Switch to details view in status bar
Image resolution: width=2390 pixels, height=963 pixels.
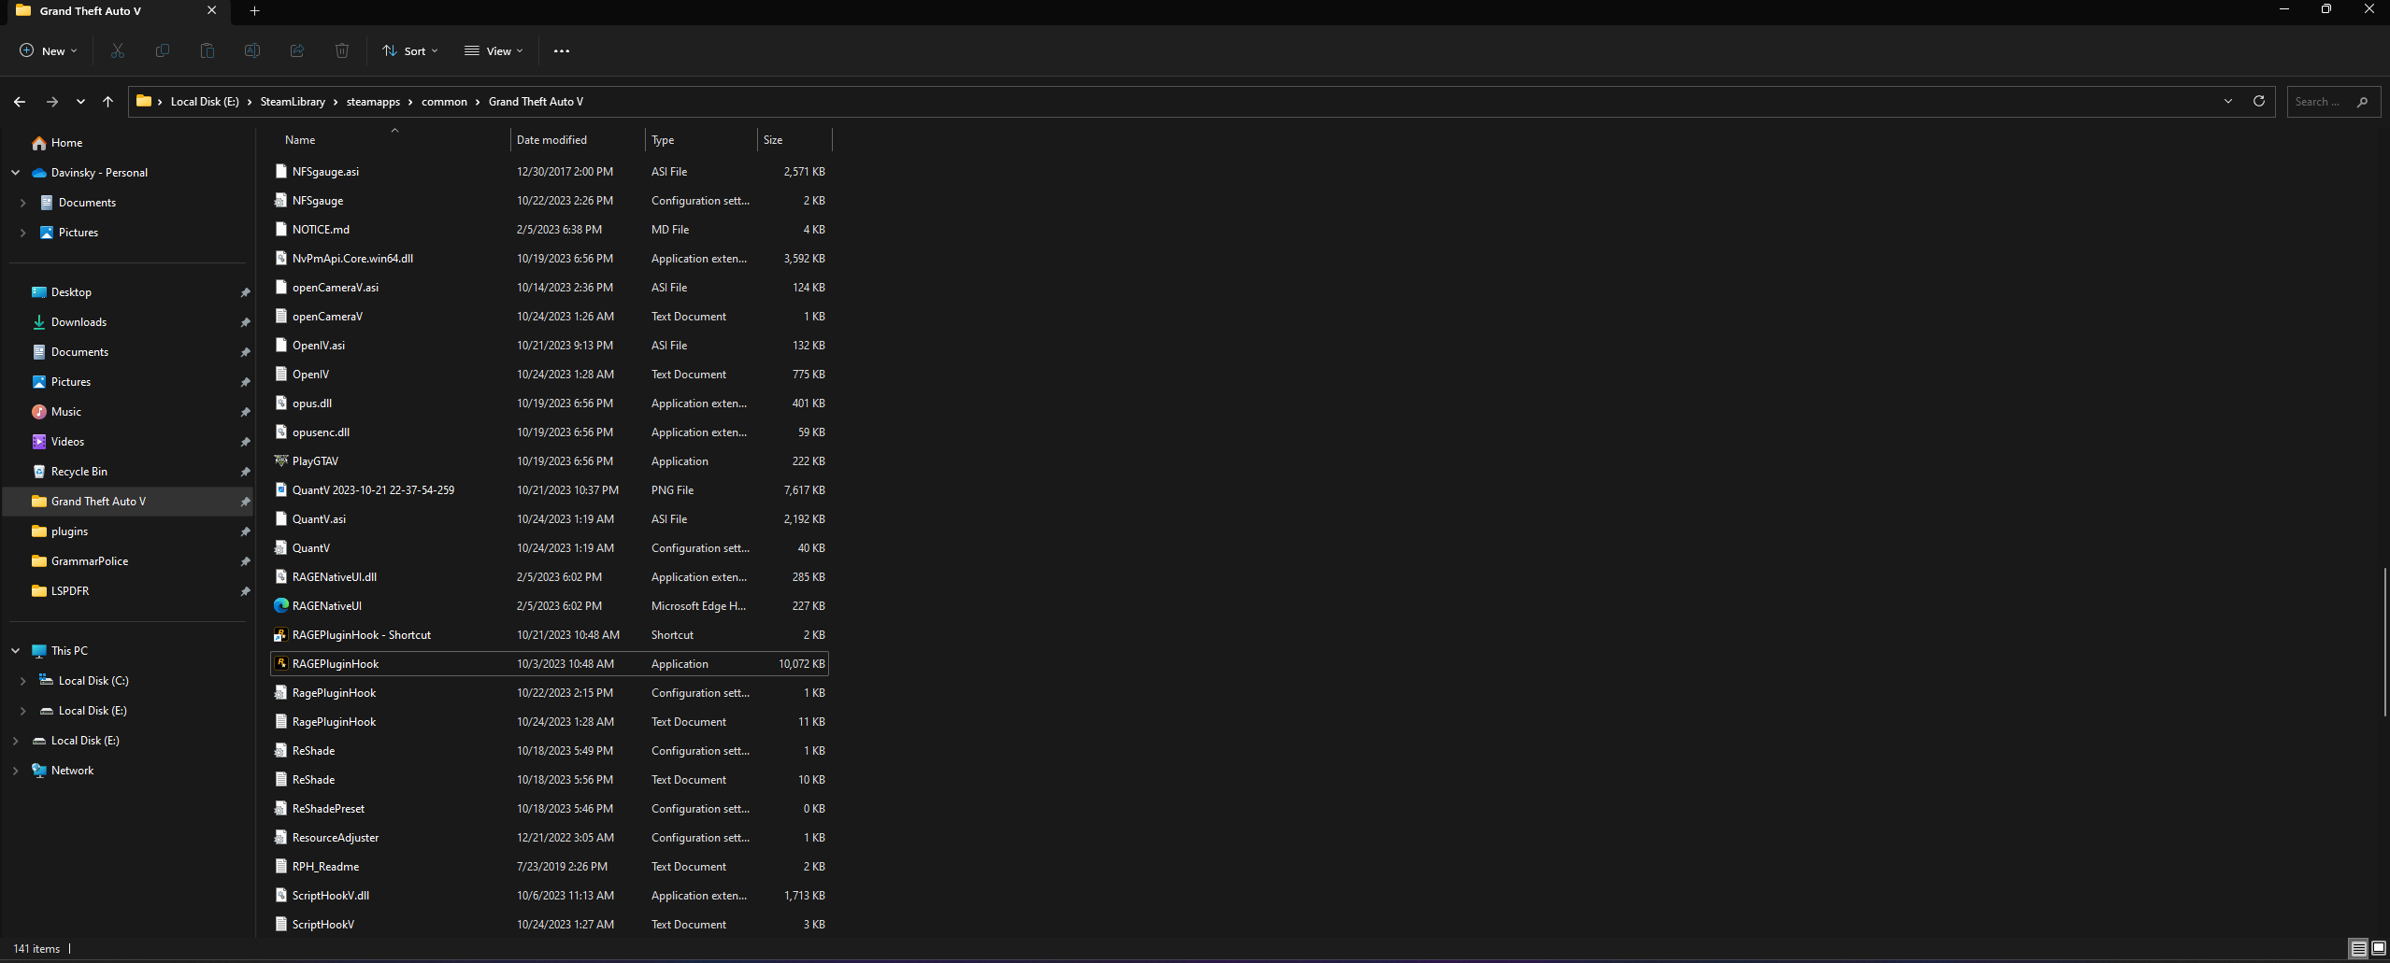coord(2359,948)
